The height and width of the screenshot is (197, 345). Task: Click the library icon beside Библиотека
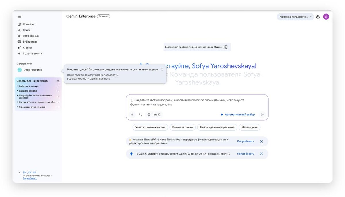[19, 42]
